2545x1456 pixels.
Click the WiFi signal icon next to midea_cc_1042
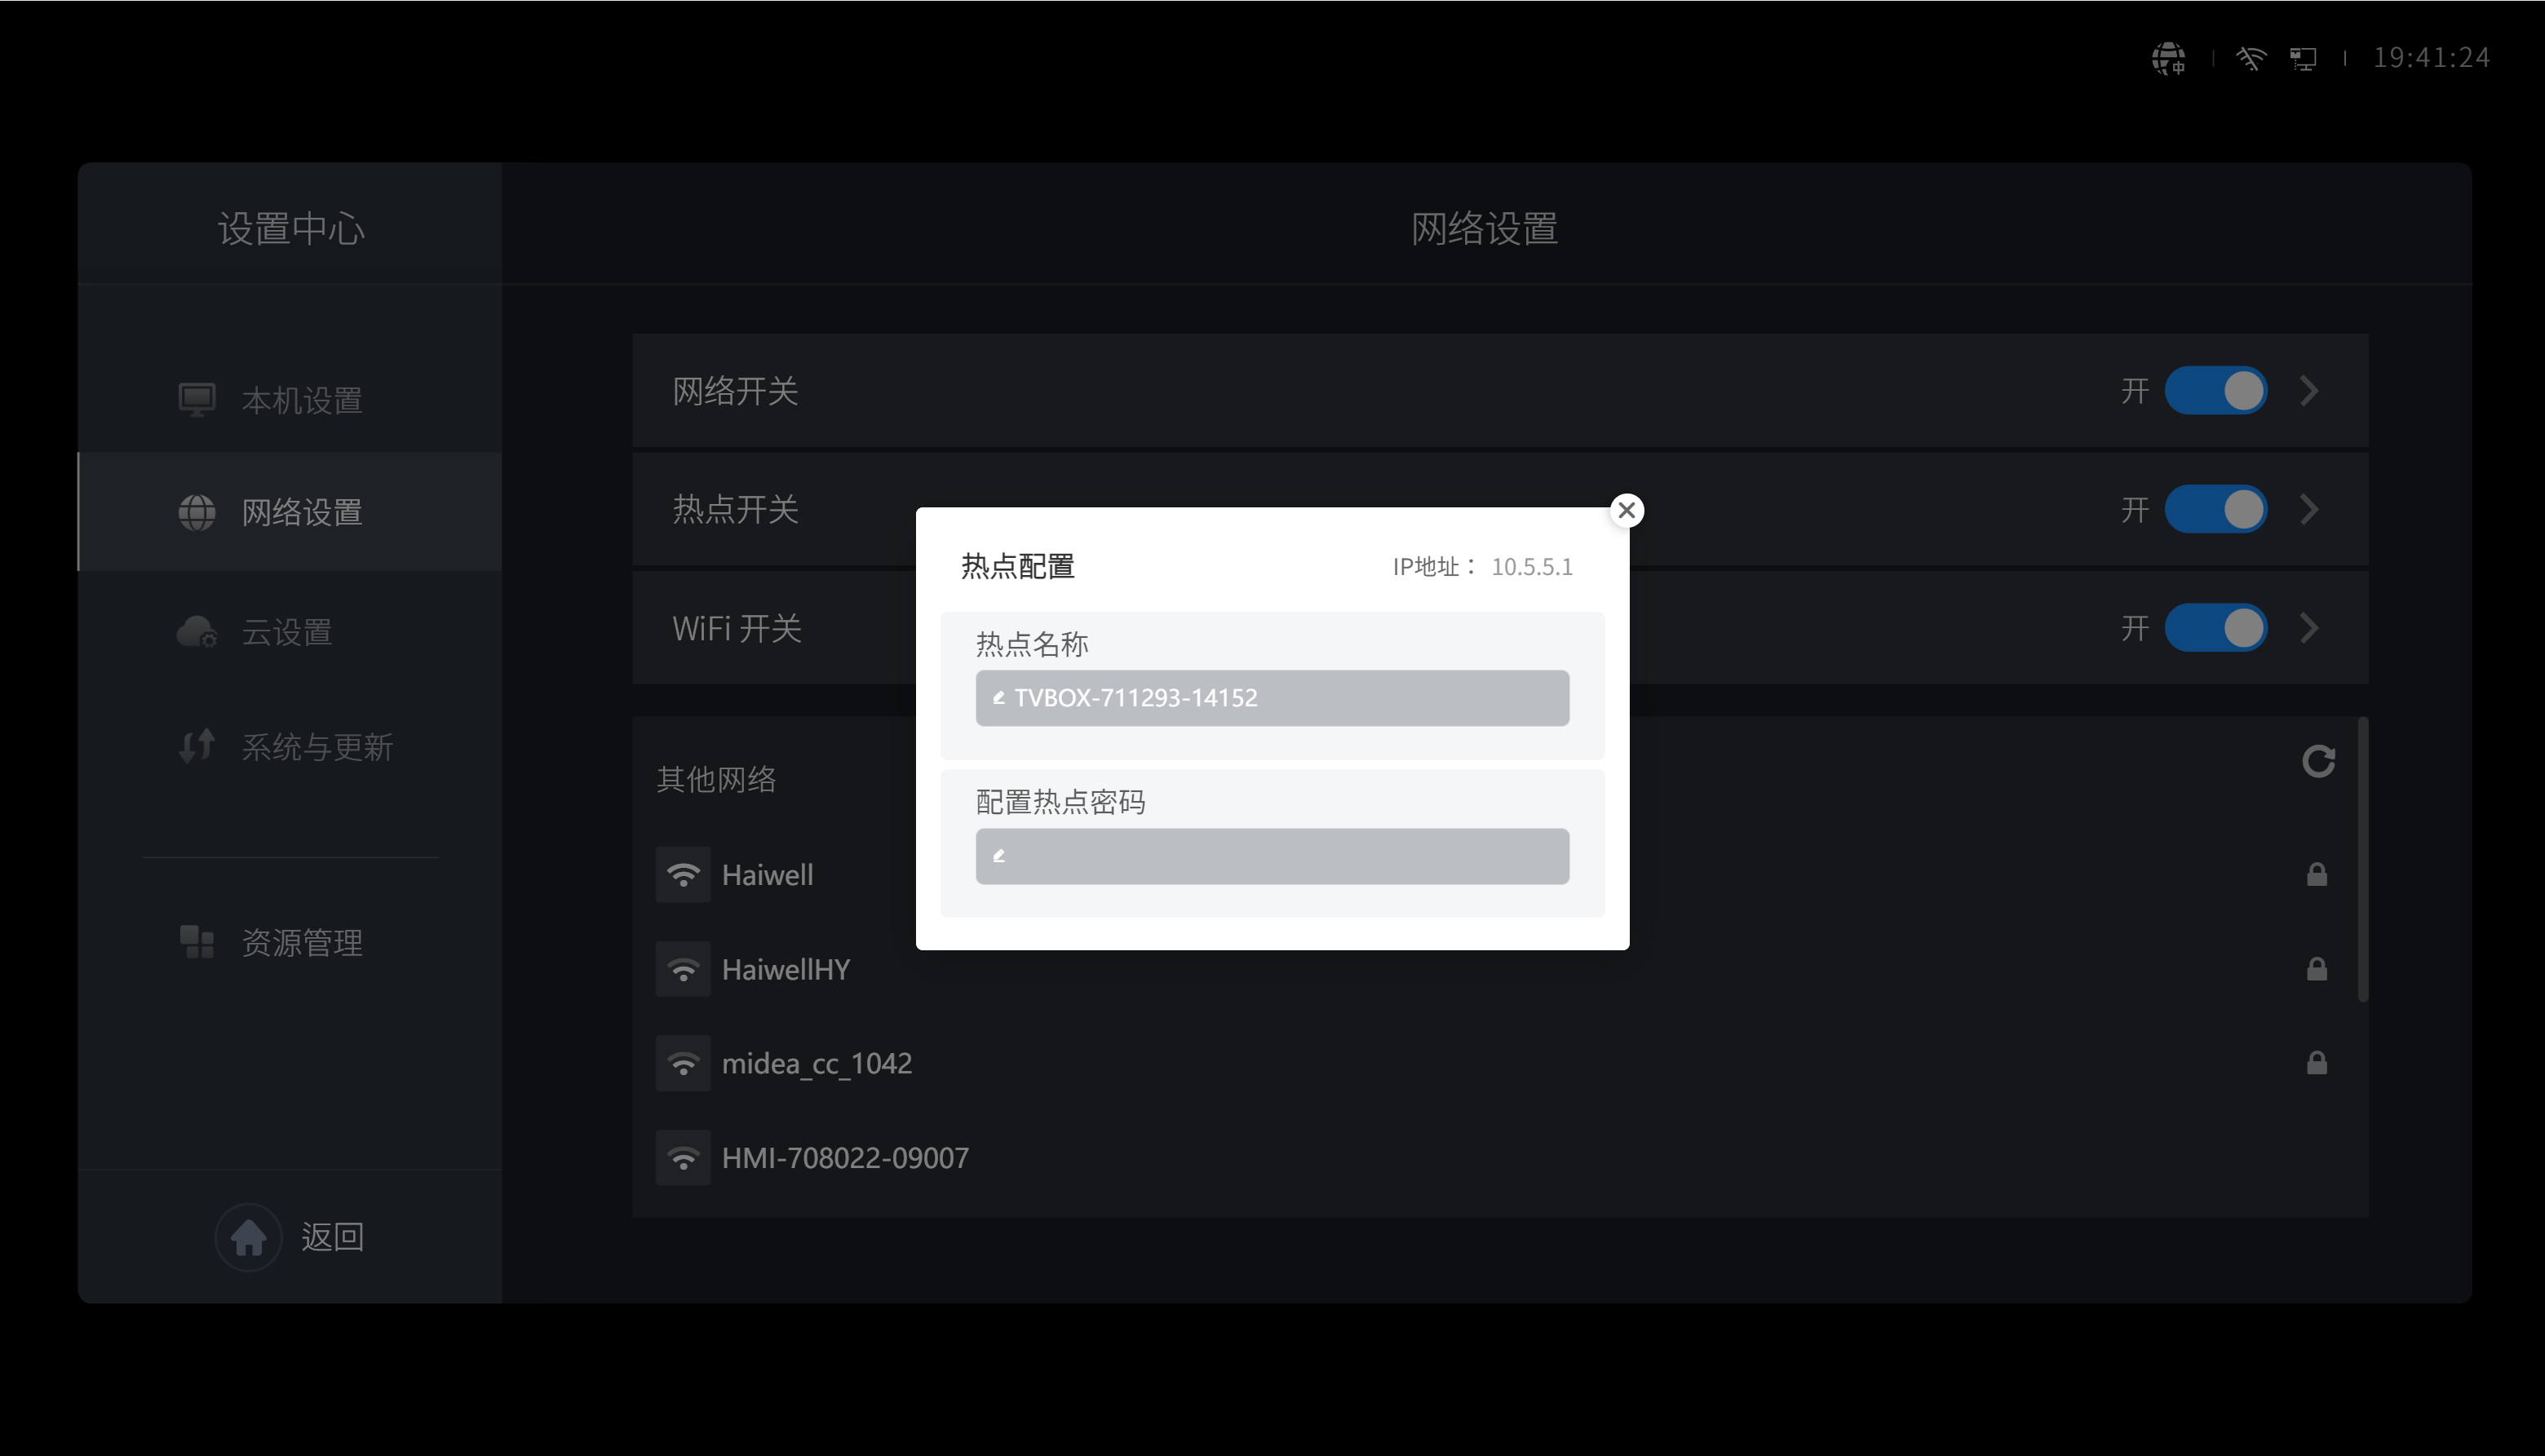tap(683, 1063)
